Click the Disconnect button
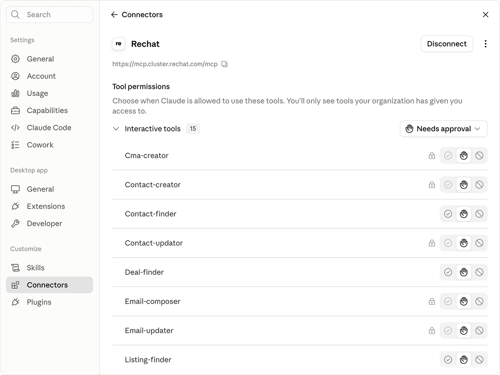500x375 pixels. click(x=447, y=44)
